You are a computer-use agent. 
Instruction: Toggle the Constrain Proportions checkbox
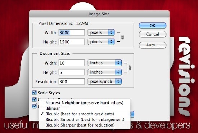coord(34,99)
